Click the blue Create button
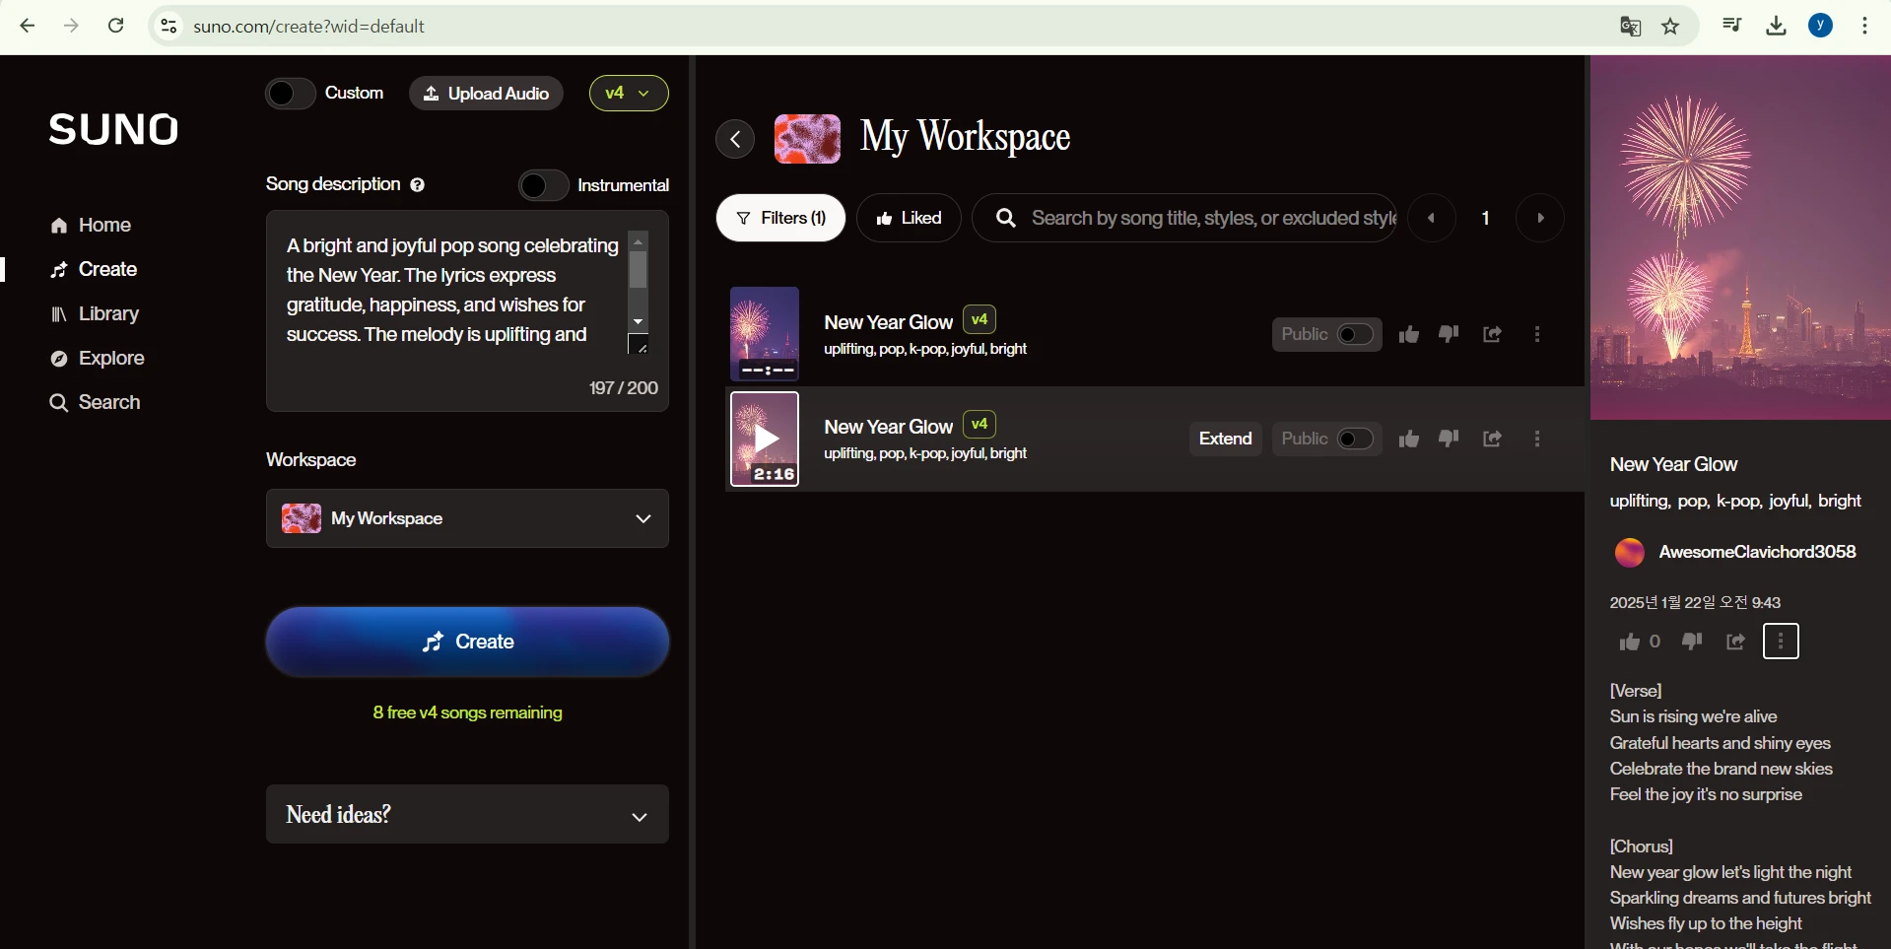 [x=467, y=642]
